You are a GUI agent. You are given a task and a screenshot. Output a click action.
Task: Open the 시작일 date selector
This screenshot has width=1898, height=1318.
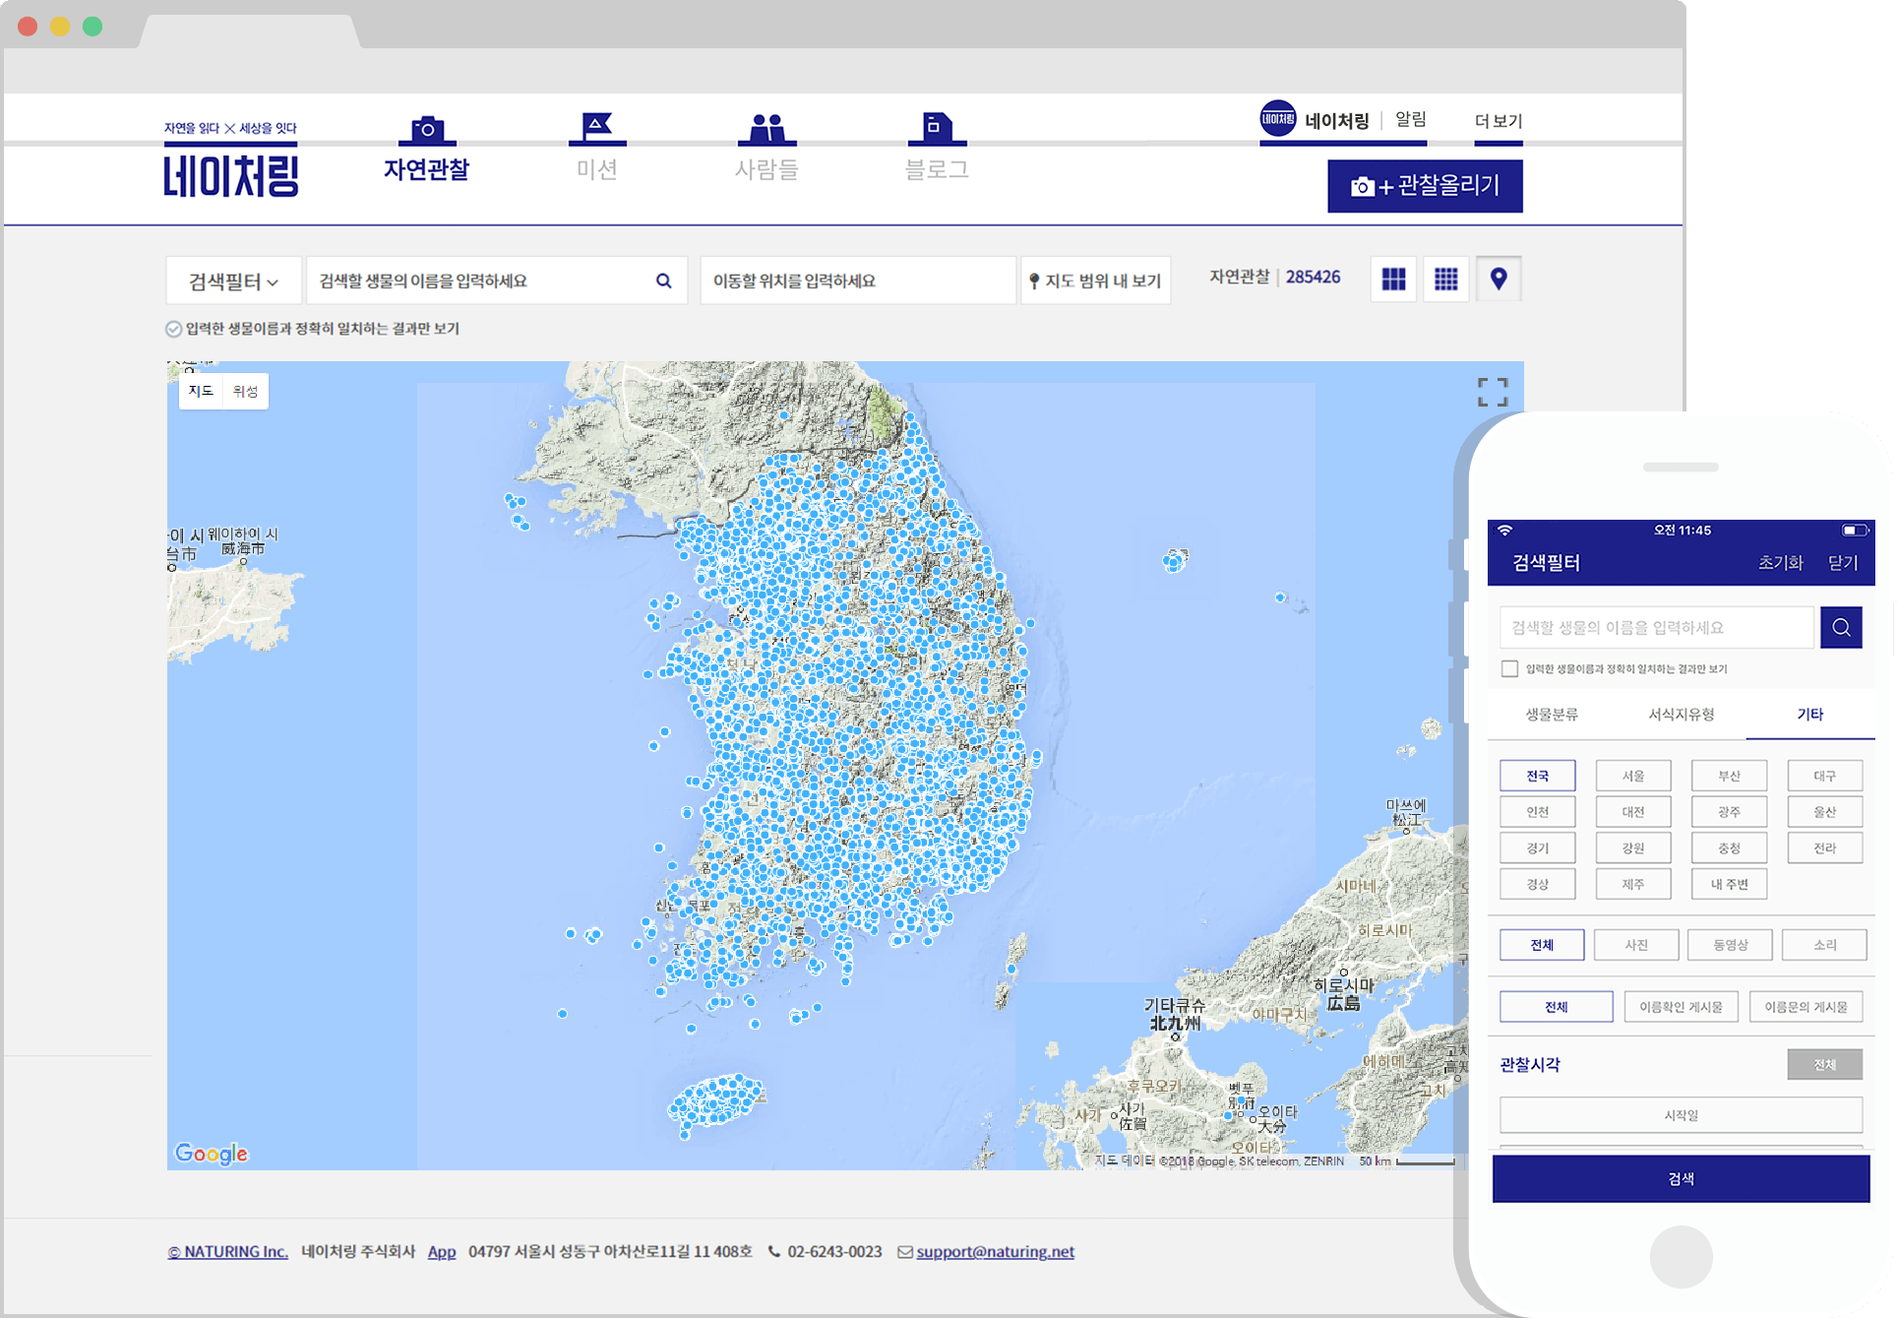(x=1681, y=1115)
